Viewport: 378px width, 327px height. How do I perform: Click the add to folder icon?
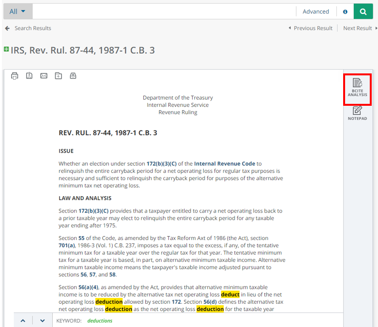58,76
